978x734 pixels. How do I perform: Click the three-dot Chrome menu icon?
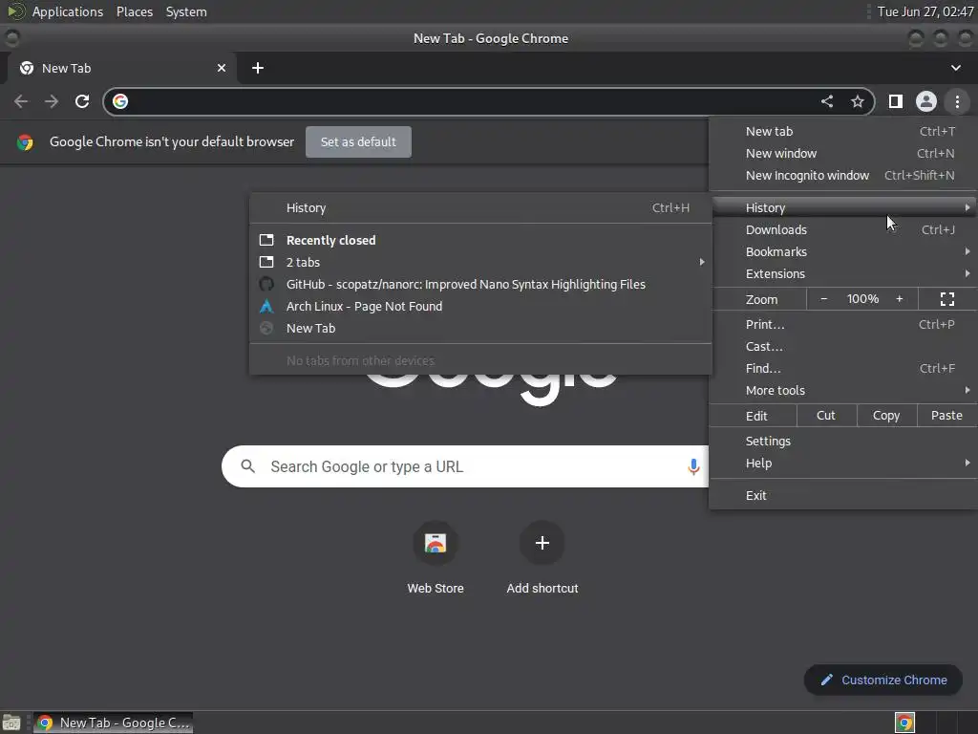[x=957, y=101]
